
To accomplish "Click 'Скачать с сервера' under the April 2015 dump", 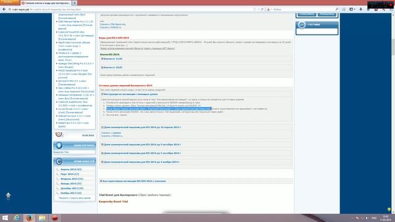I will [111, 133].
